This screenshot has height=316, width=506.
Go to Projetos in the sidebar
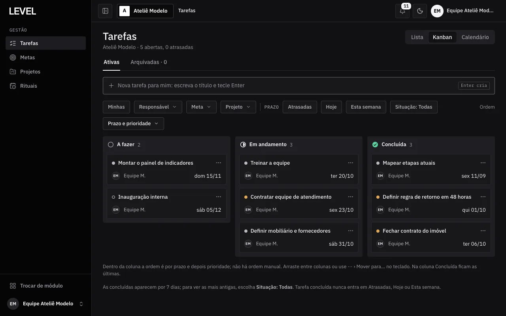[x=45, y=71]
